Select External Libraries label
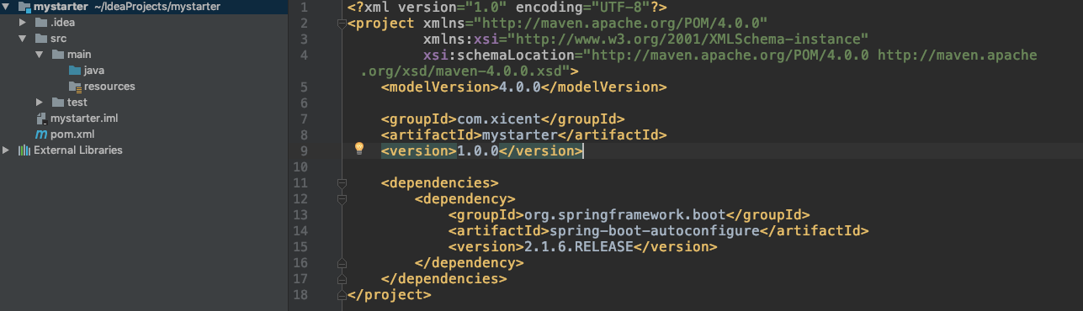 [78, 150]
